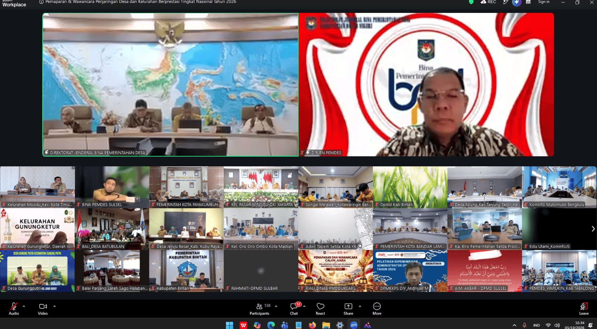This screenshot has height=329, width=597.
Task: Select the DIREKTORAT JENDERAL BINA PEMERINTAHAN DESA video
Action: point(171,85)
